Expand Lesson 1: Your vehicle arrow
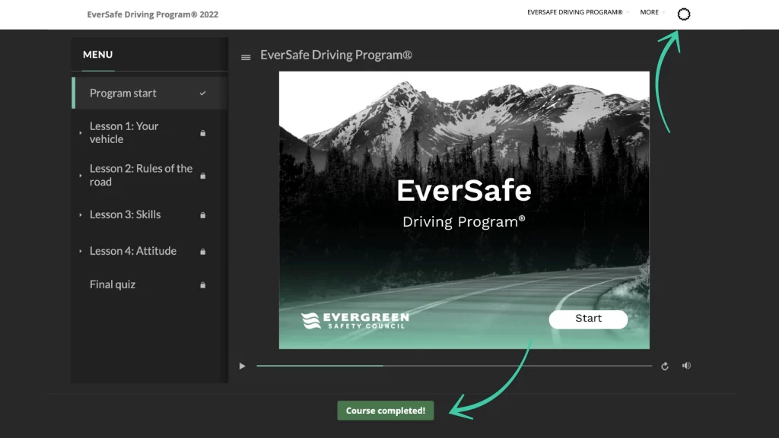This screenshot has width=779, height=438. pos(81,132)
